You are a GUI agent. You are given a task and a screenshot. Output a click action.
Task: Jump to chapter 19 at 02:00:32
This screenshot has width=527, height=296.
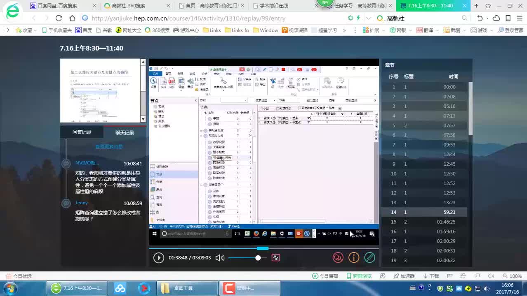click(x=424, y=261)
